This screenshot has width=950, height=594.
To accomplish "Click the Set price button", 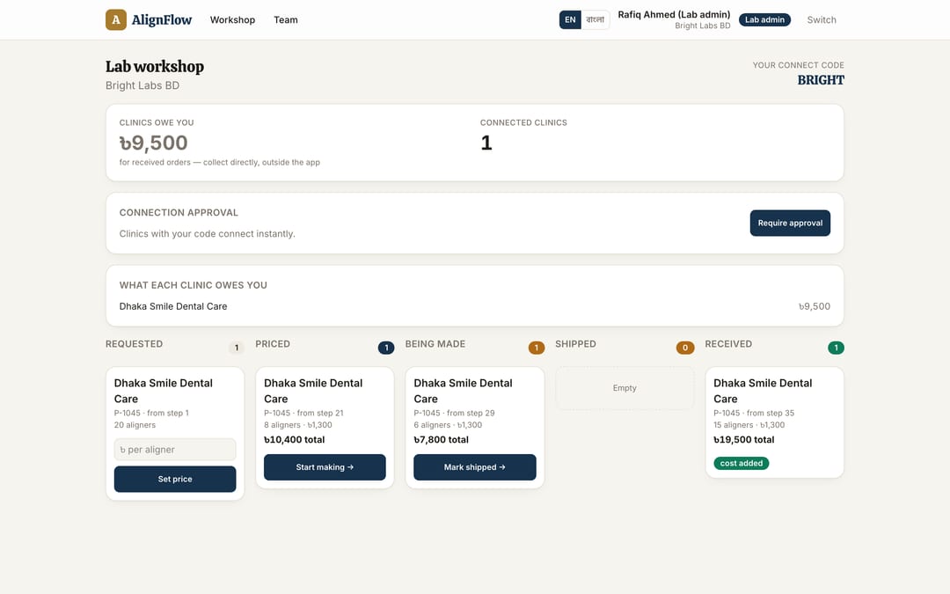I will (x=175, y=479).
